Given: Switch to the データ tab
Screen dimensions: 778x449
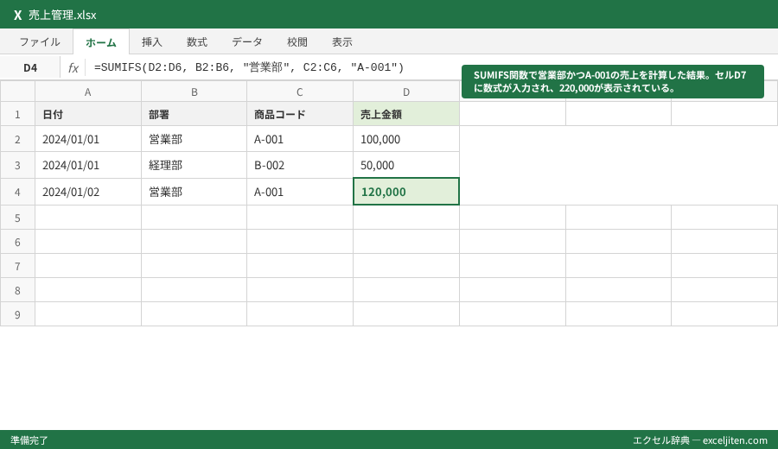Looking at the screenshot, I should click(x=247, y=42).
